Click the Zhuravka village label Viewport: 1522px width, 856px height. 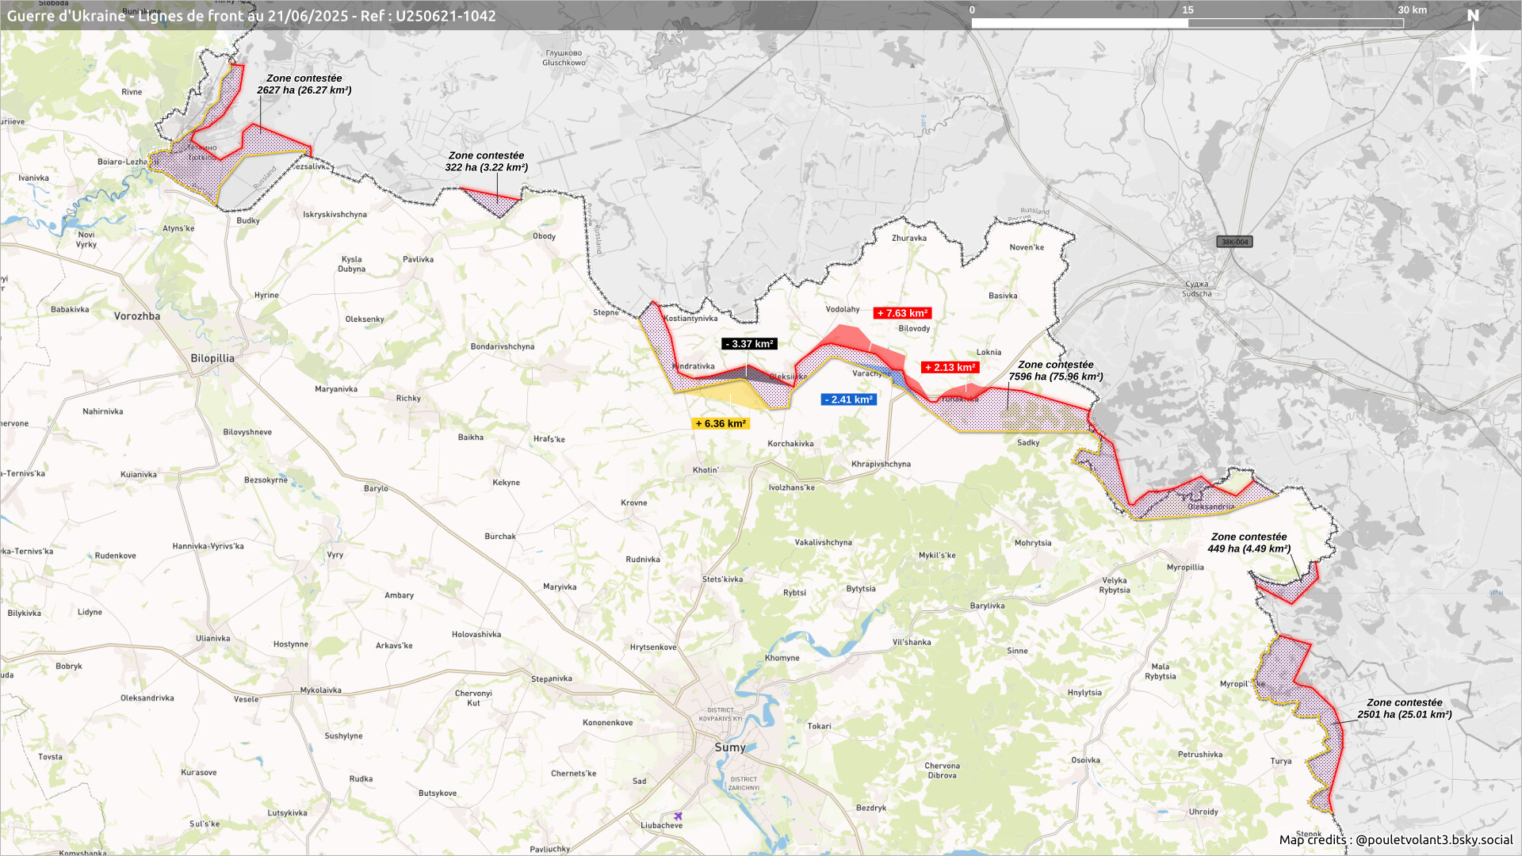[909, 239]
